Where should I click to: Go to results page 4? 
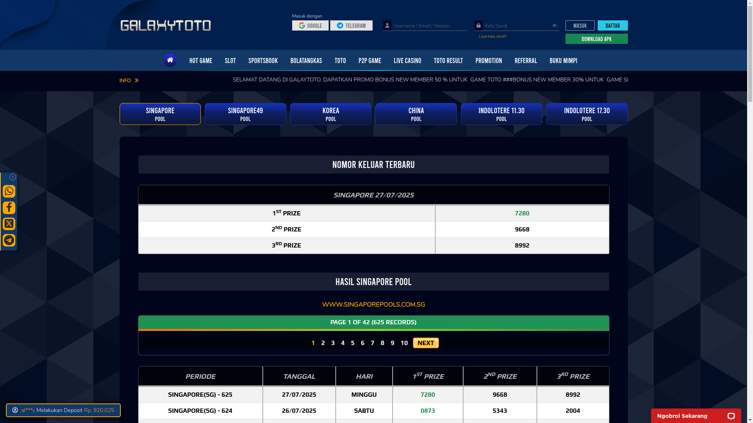point(343,343)
